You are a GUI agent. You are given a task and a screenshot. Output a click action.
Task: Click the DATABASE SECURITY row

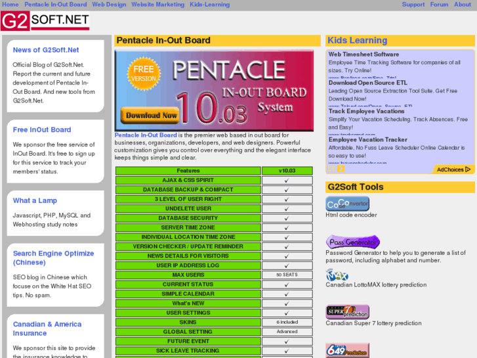coord(214,218)
